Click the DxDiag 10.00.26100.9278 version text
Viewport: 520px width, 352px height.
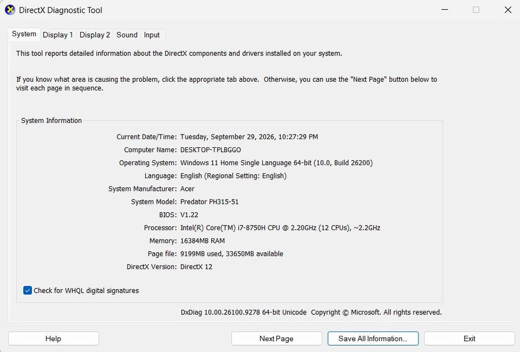point(243,312)
